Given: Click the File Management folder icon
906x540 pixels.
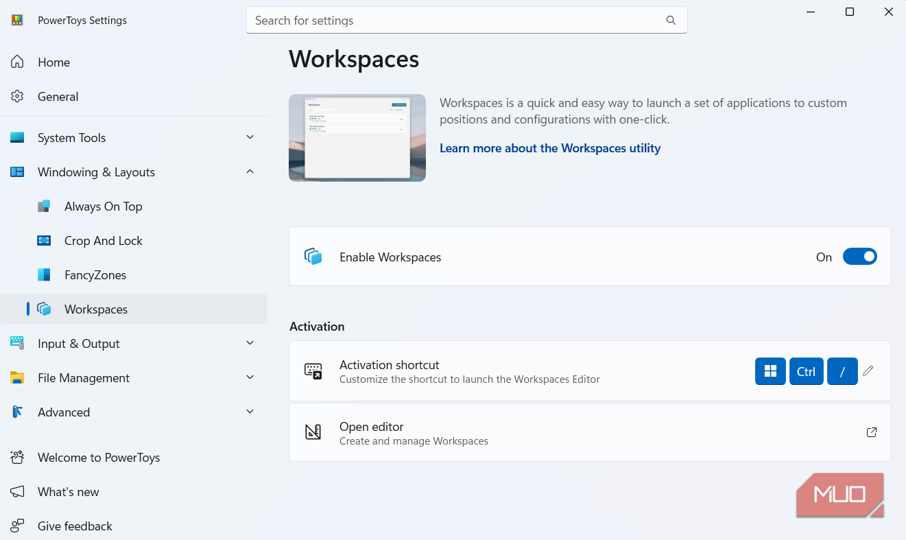Looking at the screenshot, I should (18, 377).
